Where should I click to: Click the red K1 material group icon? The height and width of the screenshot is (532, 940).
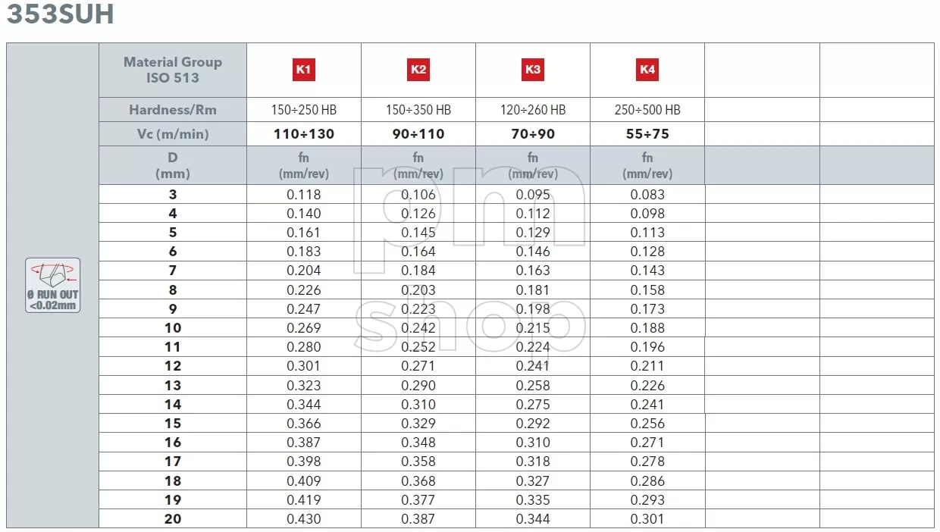coord(304,70)
